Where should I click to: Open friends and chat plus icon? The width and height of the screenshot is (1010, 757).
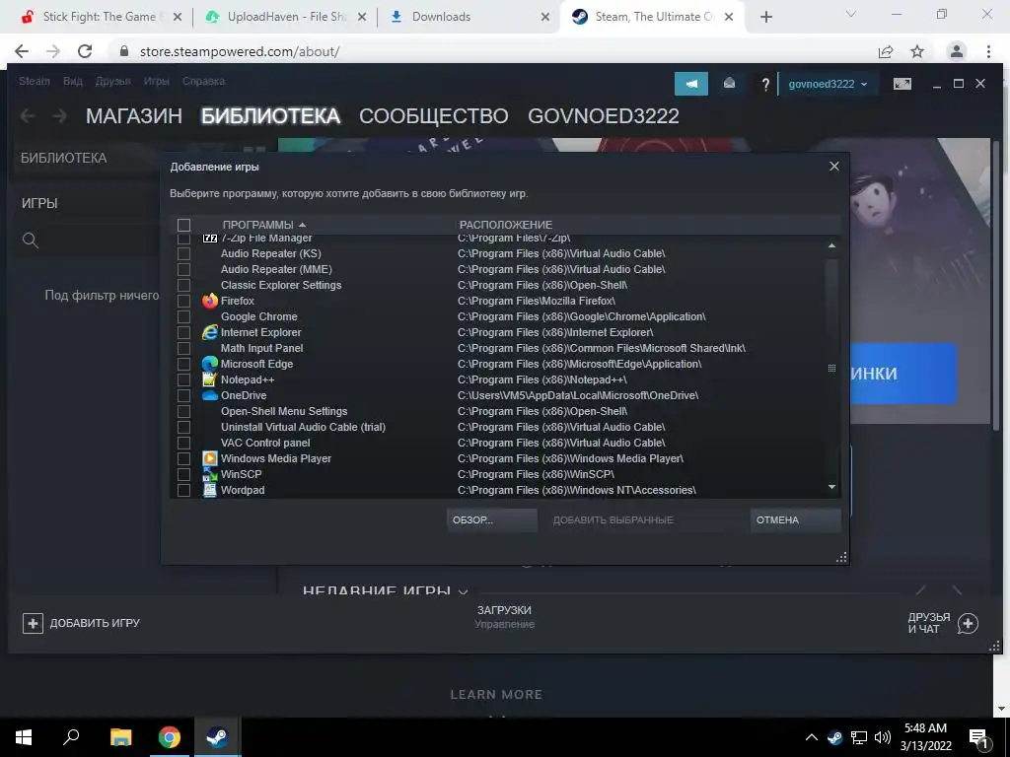(968, 623)
